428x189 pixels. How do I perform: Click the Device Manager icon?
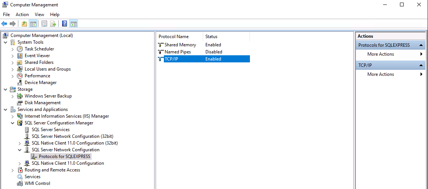20,83
